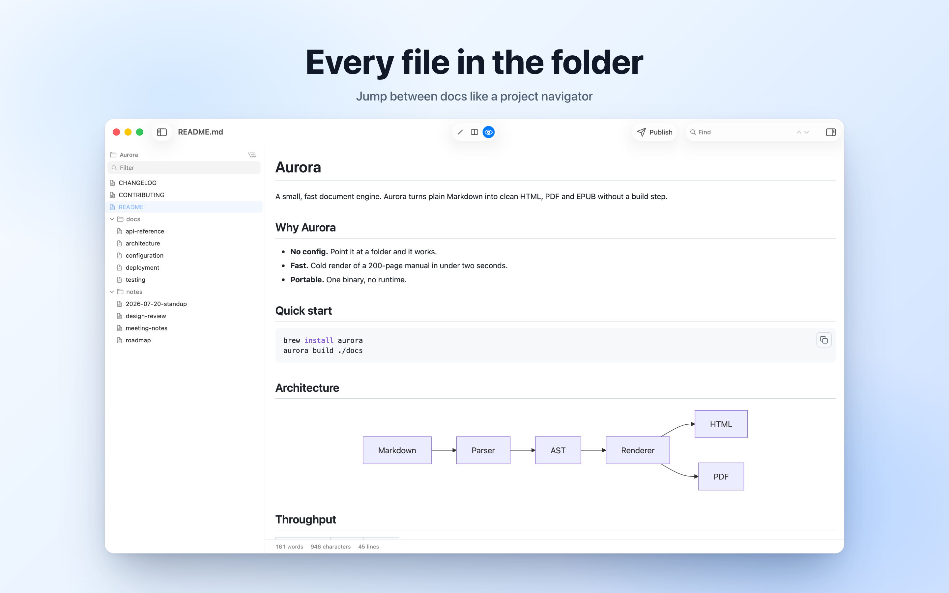Toggle the left sidebar icon
The width and height of the screenshot is (949, 593).
coord(161,132)
